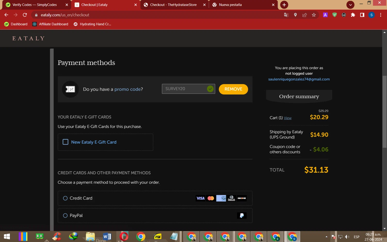Open the Hydrating Hand Cr... bookmark
This screenshot has width=387, height=242.
click(92, 24)
